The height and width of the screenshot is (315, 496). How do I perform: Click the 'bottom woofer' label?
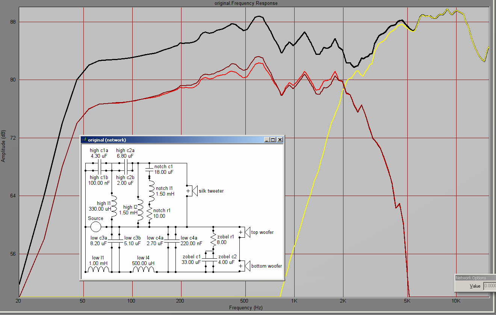pos(266,266)
